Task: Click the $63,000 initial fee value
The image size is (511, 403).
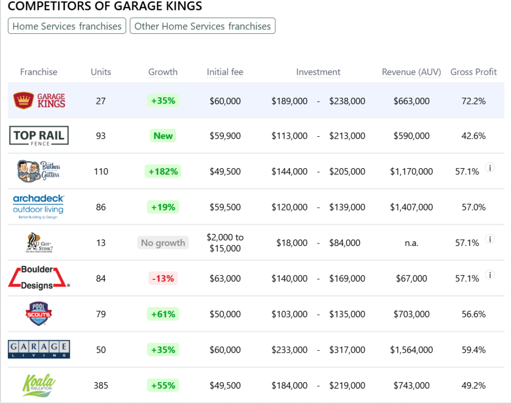Action: coord(225,278)
